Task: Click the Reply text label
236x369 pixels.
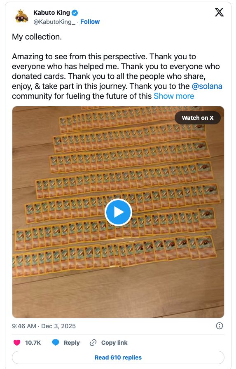Action: click(x=72, y=343)
